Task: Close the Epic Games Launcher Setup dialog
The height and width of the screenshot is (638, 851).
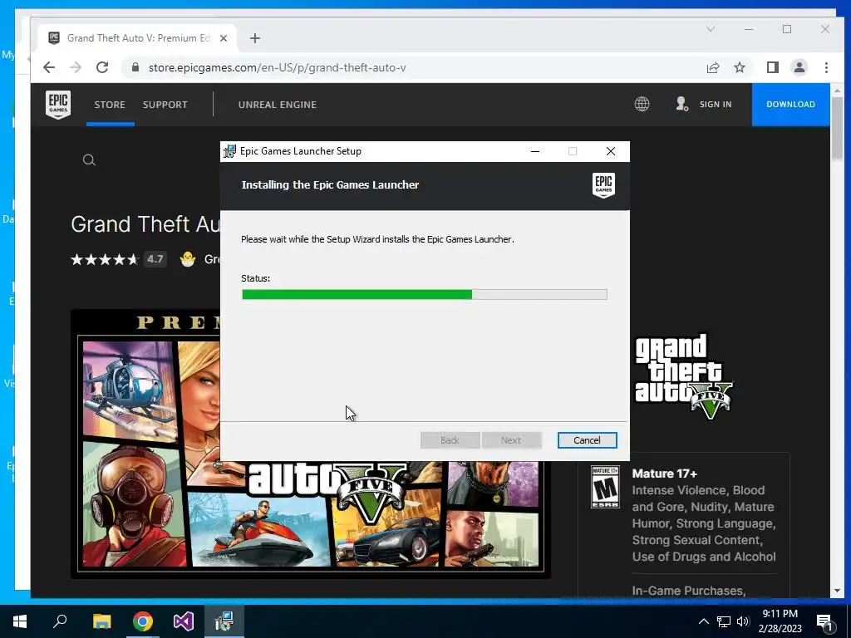Action: click(x=611, y=151)
